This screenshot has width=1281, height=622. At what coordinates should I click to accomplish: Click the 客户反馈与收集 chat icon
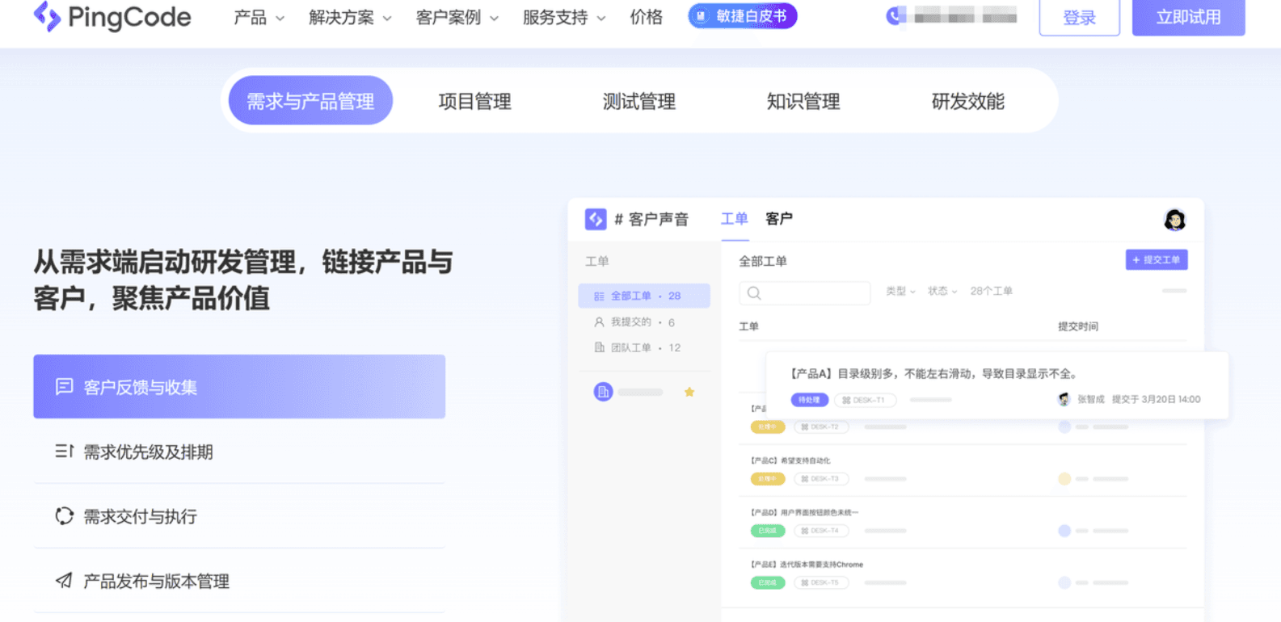tap(65, 387)
